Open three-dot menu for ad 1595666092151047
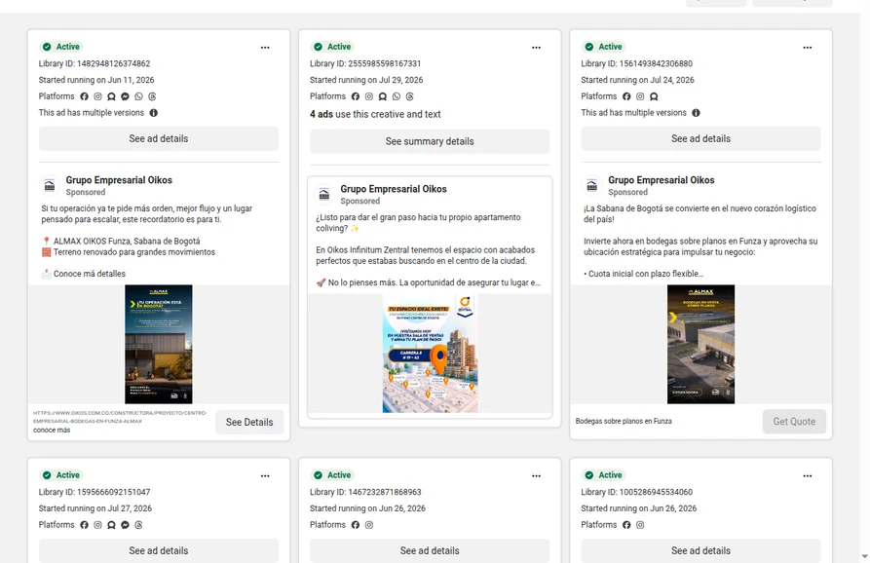 coord(265,476)
